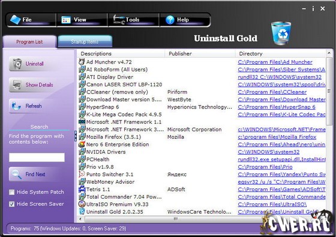Select the Nero 6 Enterprise Edition icon
Image resolution: width=336 pixels, height=237 pixels.
(x=82, y=145)
